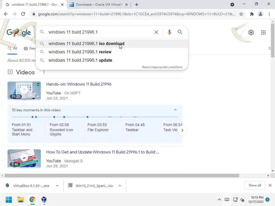Open the Chrome profile avatar
The width and height of the screenshot is (275, 206).
tap(260, 14)
